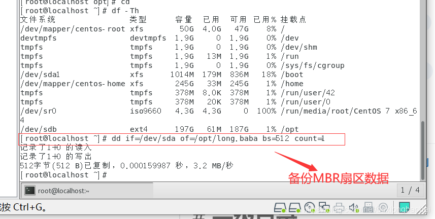Click the terminal's vertical scrollbar thumb
The height and width of the screenshot is (219, 435).
tap(423, 151)
